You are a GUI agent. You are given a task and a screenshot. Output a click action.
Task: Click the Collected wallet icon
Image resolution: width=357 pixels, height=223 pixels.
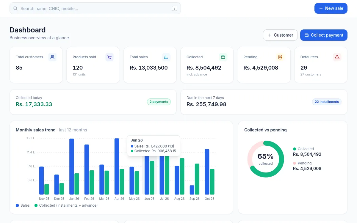(x=223, y=57)
